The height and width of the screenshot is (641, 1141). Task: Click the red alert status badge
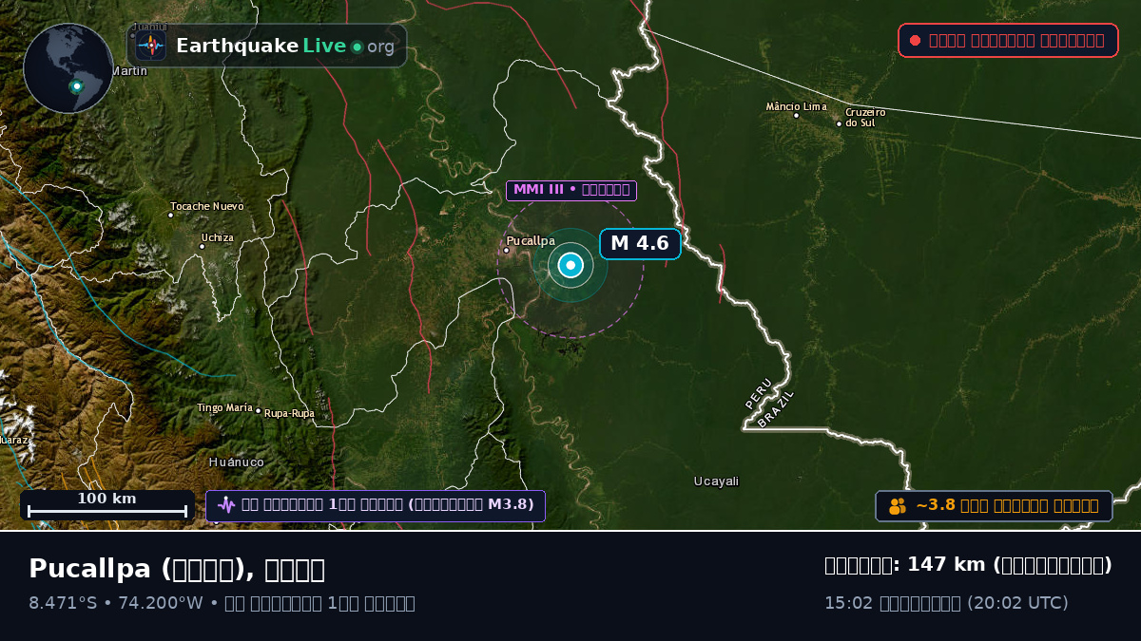(1008, 40)
